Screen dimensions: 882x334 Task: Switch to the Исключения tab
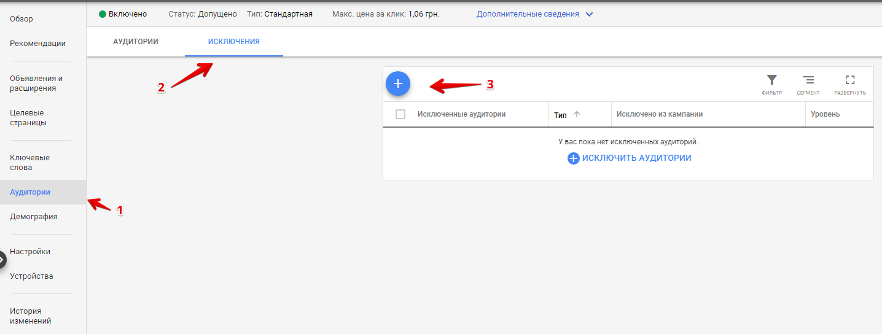(234, 42)
